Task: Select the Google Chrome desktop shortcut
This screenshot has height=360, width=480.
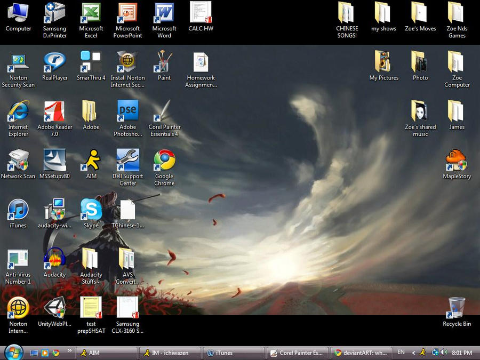Action: (x=164, y=168)
